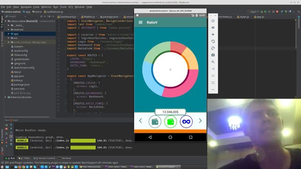The height and width of the screenshot is (169, 301).
Task: Switch to Dashboard.js editor tab
Action: 67,17
